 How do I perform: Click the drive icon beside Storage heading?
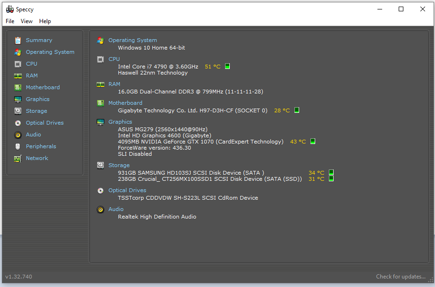coord(100,165)
